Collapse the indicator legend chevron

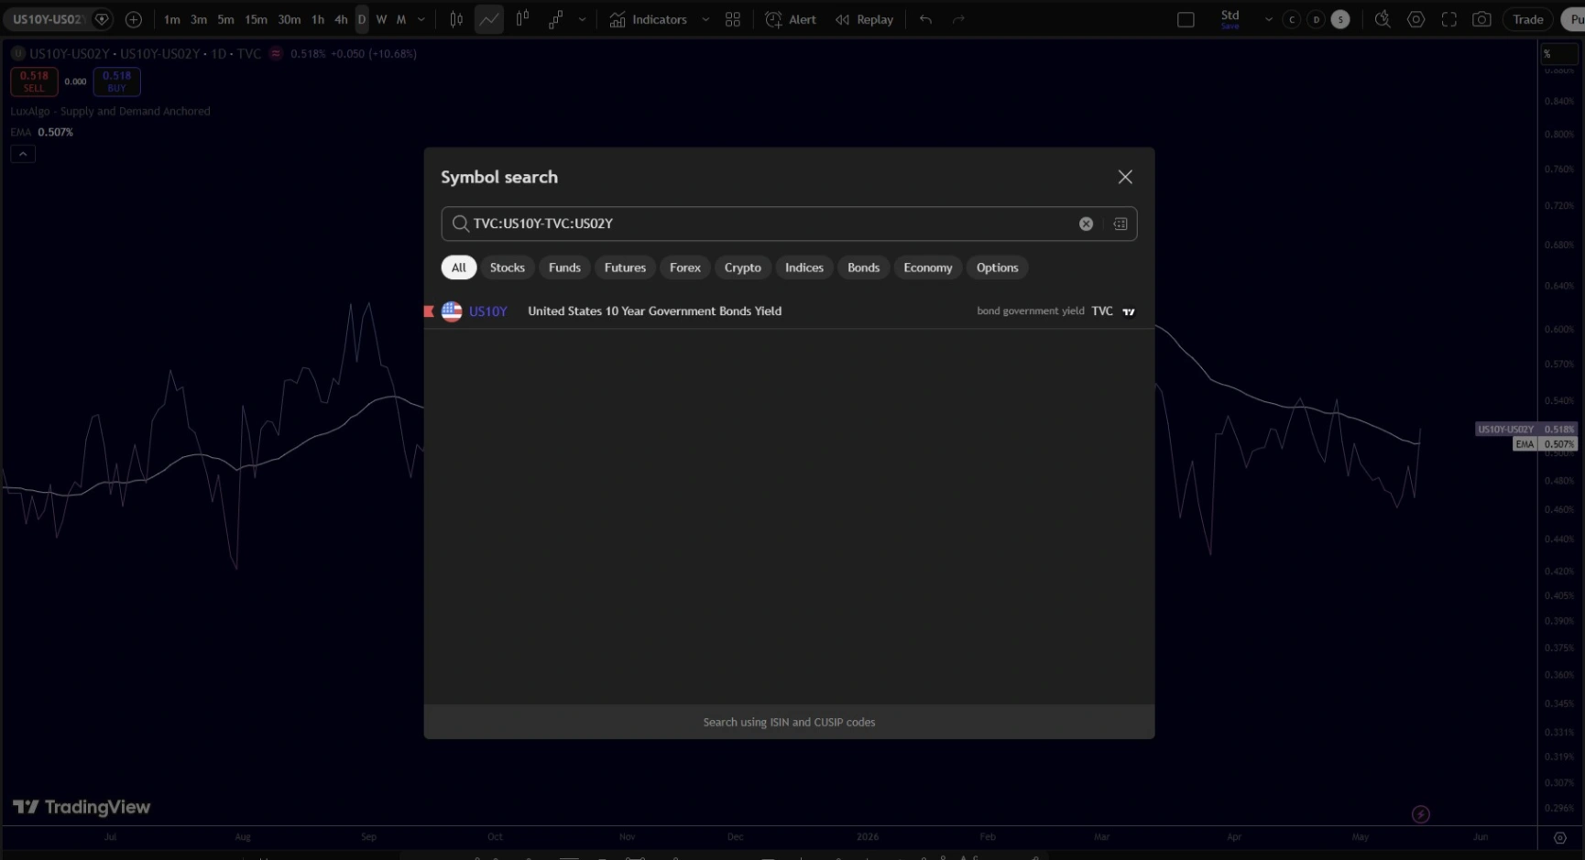pos(23,154)
